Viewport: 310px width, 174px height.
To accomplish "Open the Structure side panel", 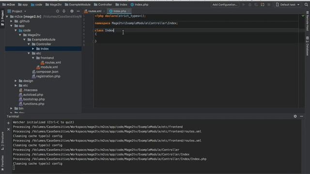I will 2,141.
